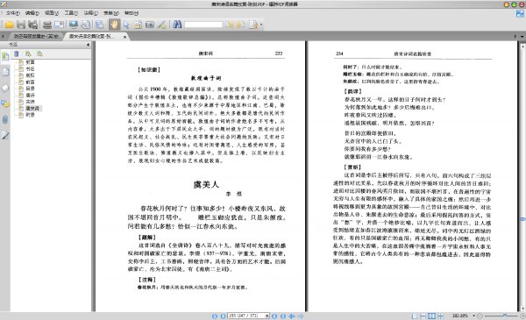526x320 pixels.
Task: Open the 前言 bookmark
Action: (x=30, y=82)
